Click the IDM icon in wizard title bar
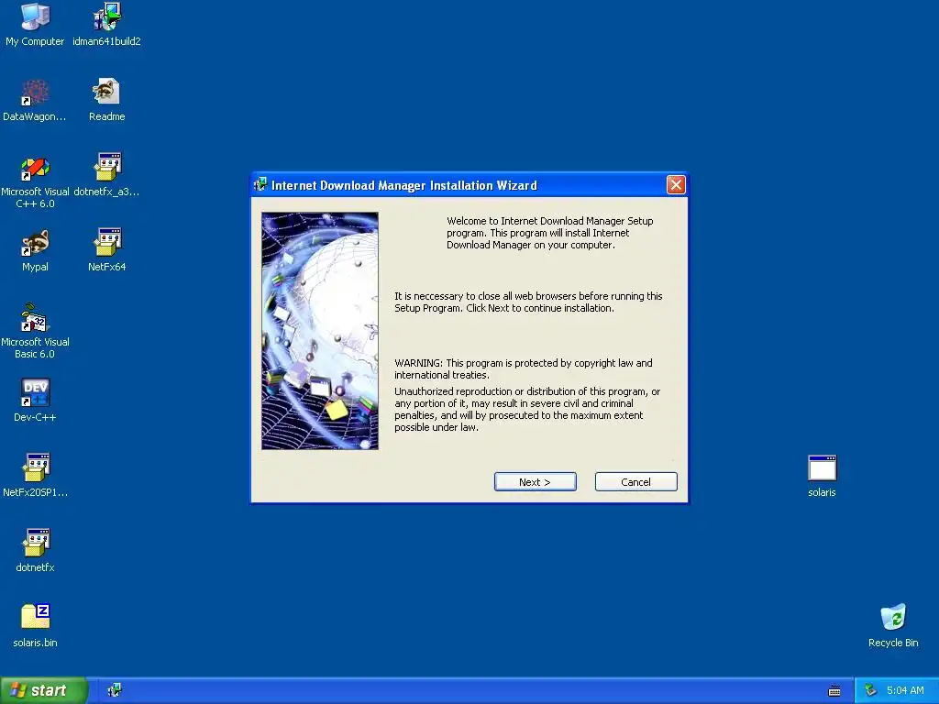The image size is (939, 704). [260, 184]
